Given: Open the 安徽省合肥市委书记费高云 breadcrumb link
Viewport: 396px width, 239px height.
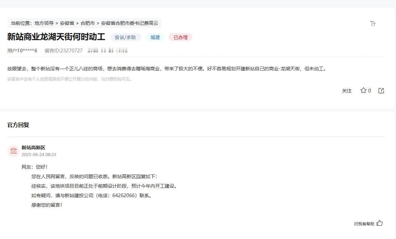Looking at the screenshot, I should coord(130,23).
